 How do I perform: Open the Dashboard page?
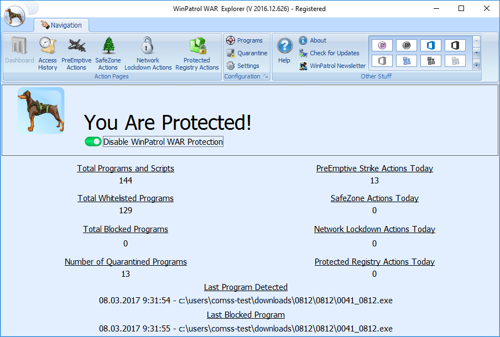[x=19, y=50]
